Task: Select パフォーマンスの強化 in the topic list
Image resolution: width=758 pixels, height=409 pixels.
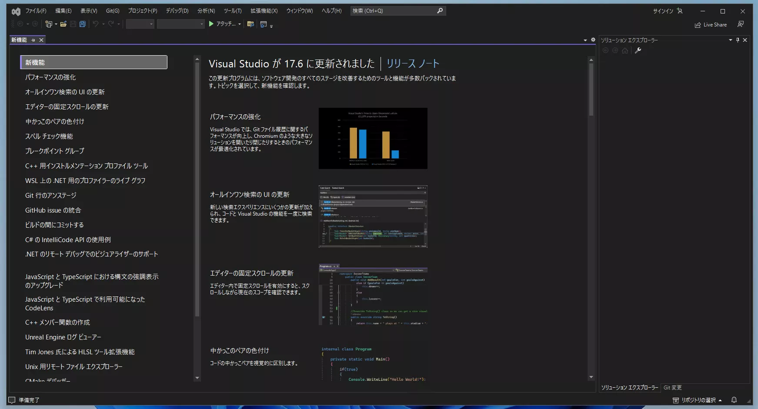Action: [x=50, y=77]
